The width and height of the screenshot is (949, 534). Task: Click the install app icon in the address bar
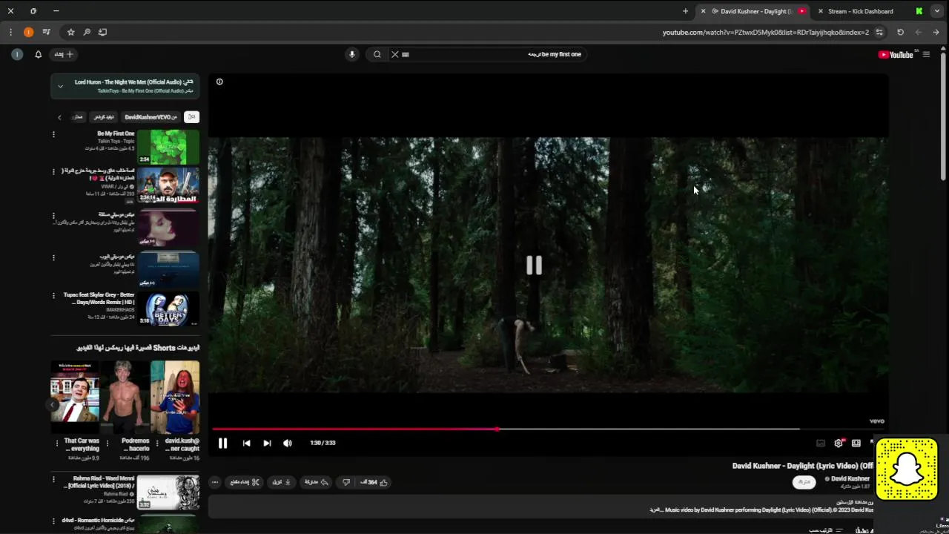(x=103, y=32)
